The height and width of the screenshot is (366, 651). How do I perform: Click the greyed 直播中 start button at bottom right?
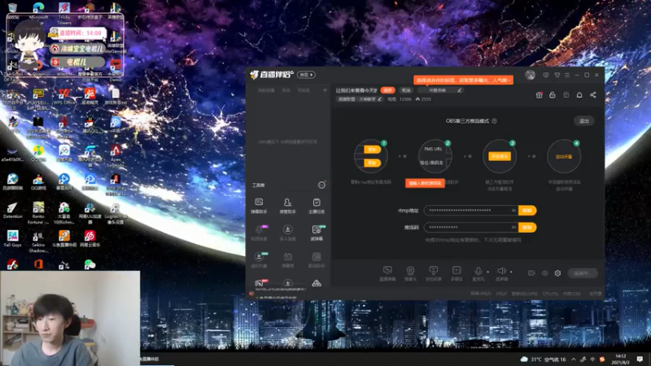pos(582,273)
